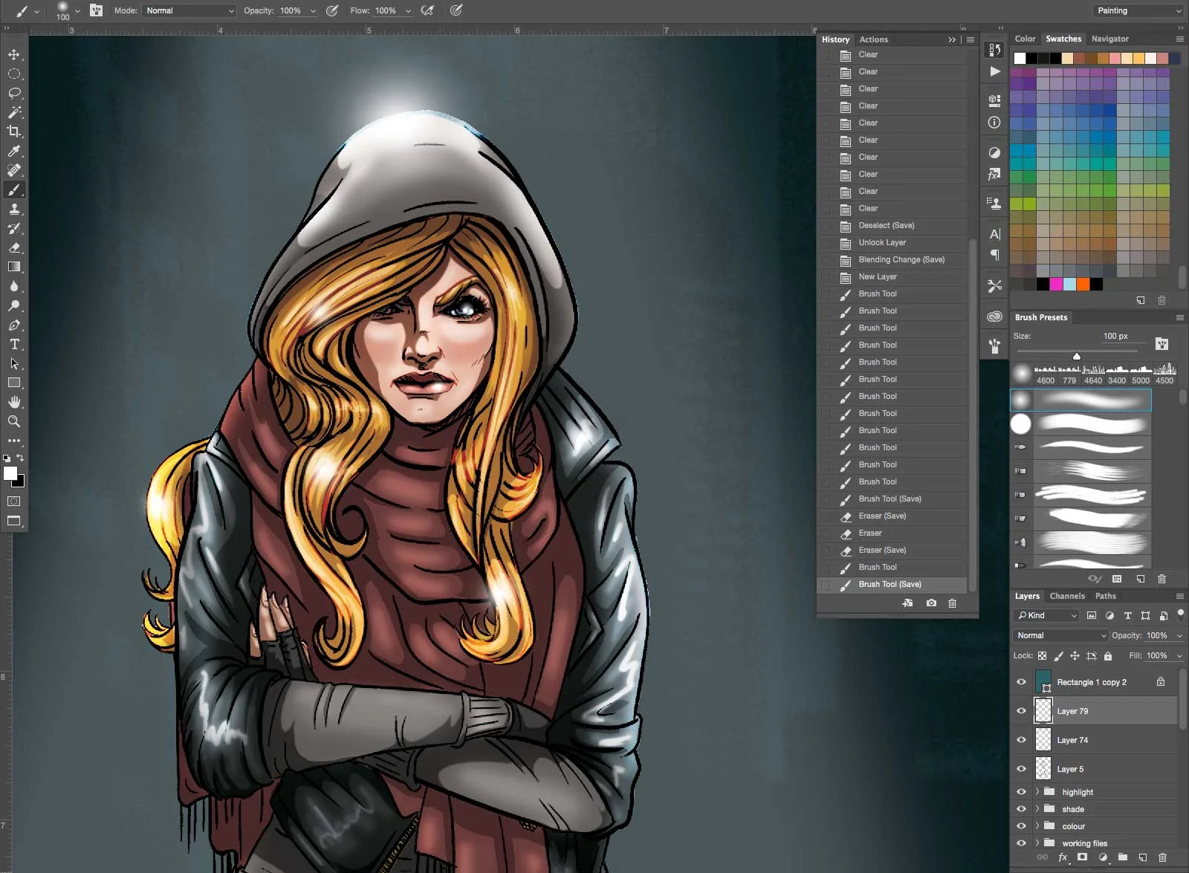Select the Dodge tool

pos(14,305)
